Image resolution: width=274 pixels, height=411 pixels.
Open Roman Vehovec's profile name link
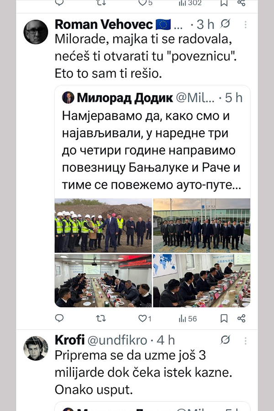tap(104, 24)
